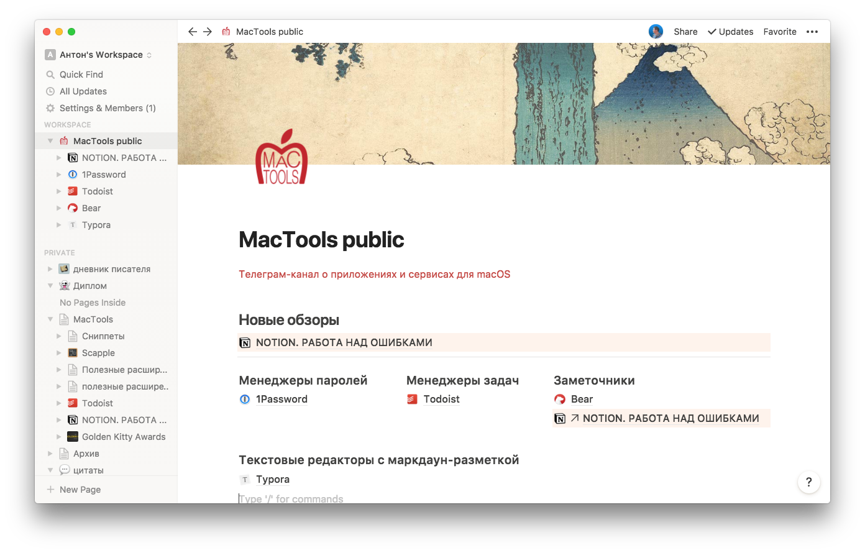Click the MacTools apple page icon

pos(281,157)
